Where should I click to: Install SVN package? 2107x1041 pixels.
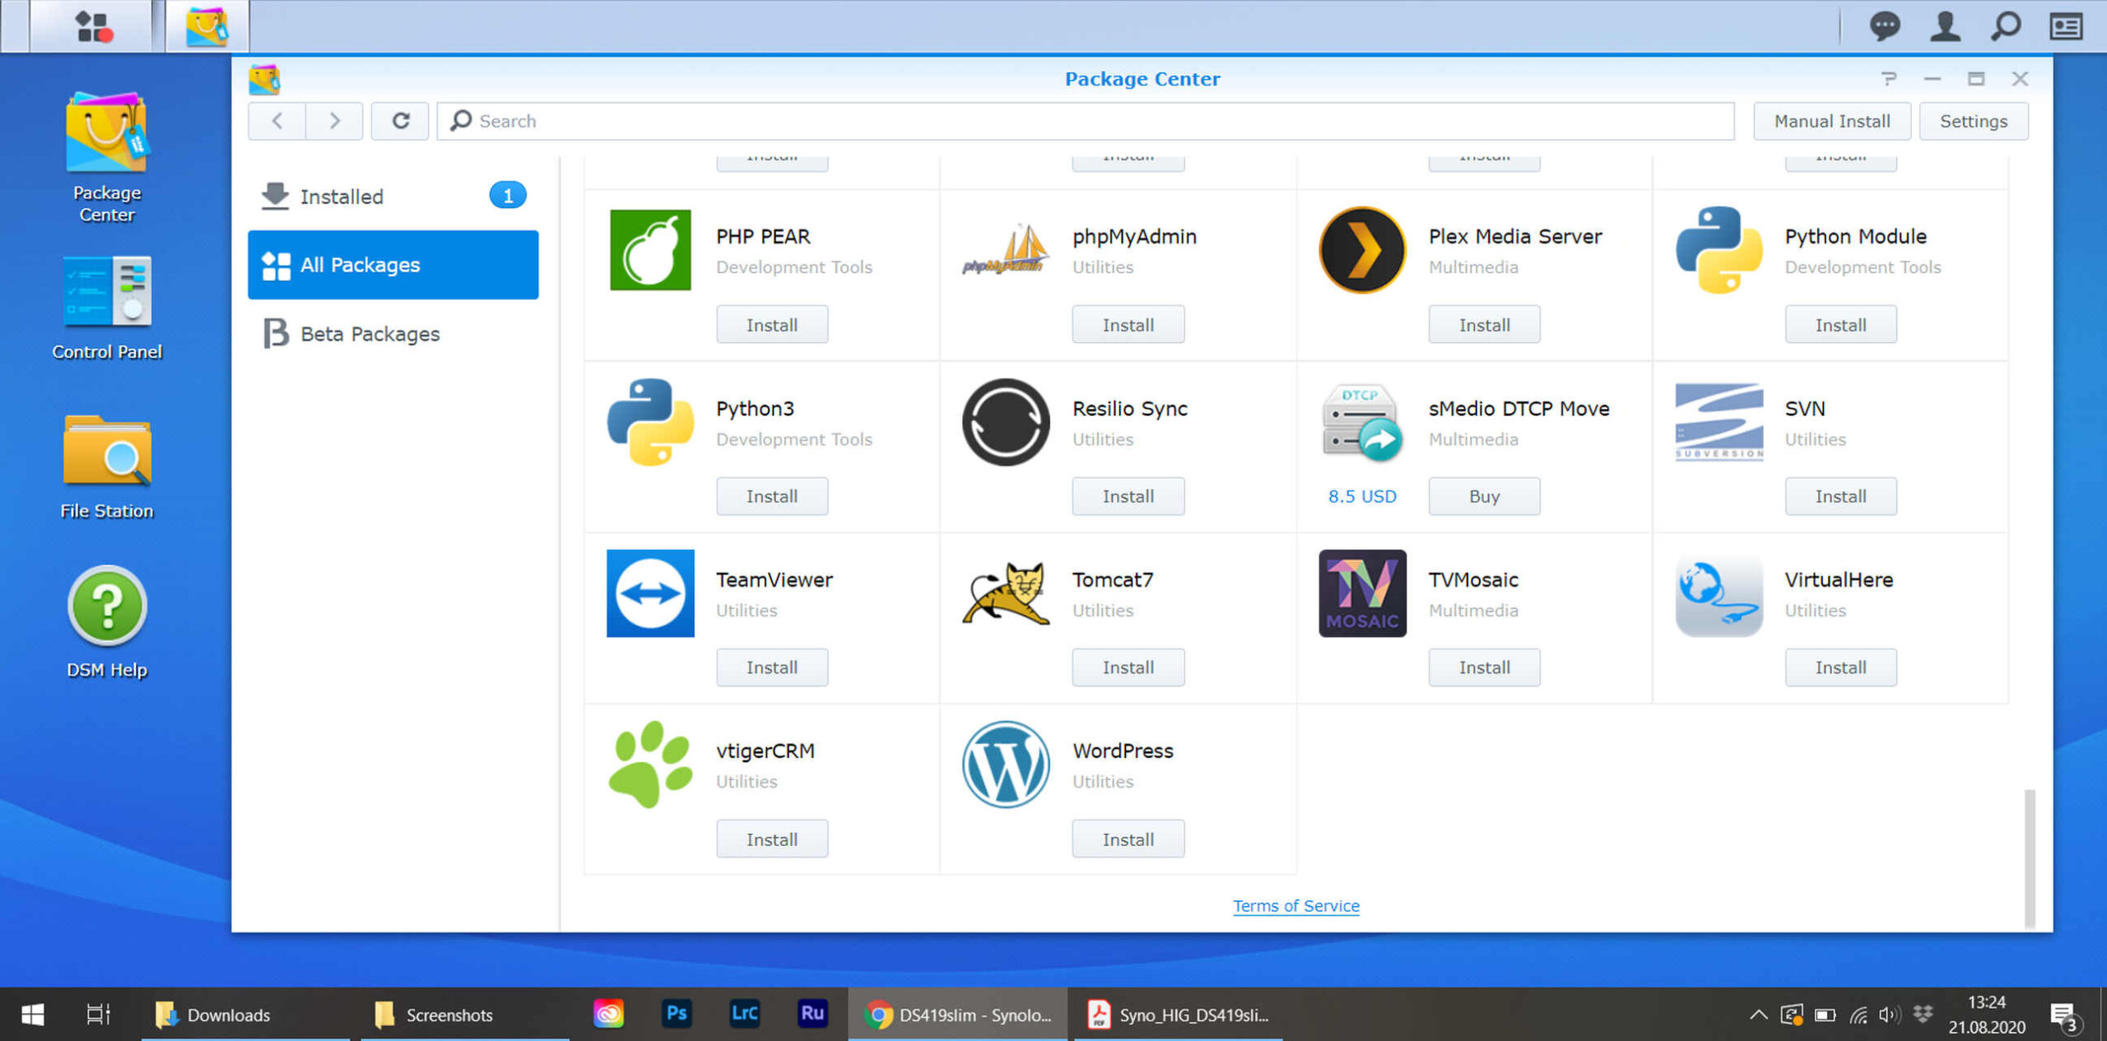[1841, 496]
